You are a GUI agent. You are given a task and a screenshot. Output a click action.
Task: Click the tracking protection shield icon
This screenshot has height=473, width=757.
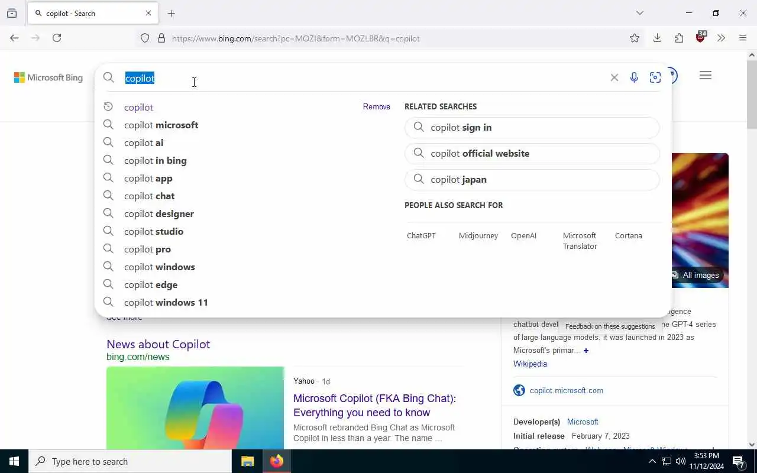tap(145, 38)
